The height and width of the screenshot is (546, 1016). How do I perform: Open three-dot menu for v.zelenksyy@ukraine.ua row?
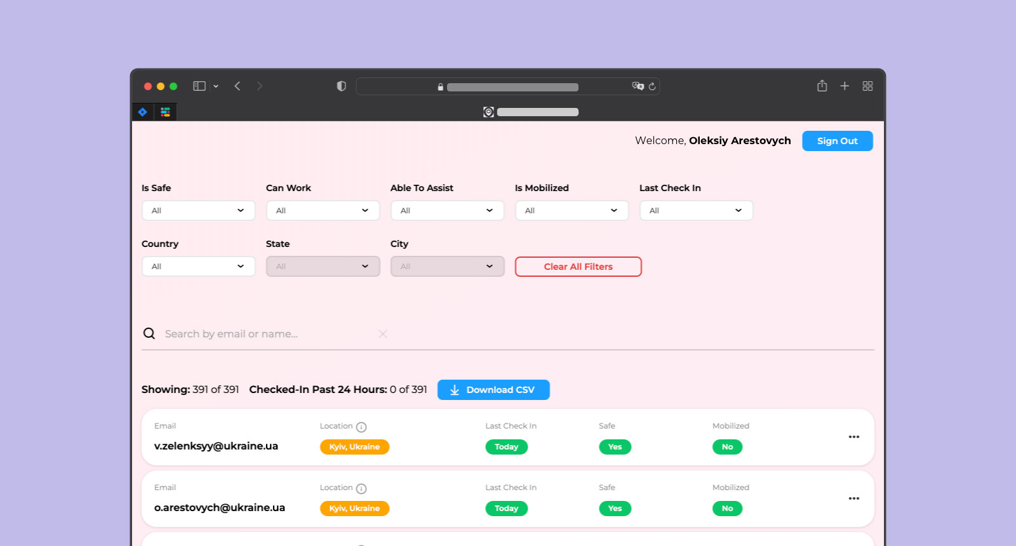coord(853,437)
